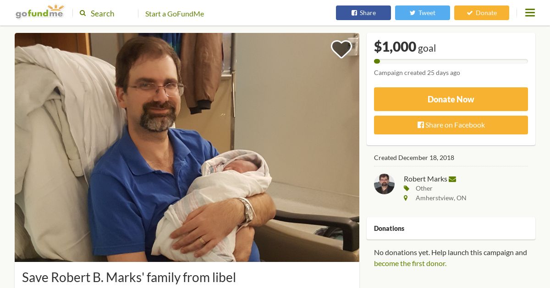Click the campaign main photo
The width and height of the screenshot is (550, 288).
tap(187, 147)
